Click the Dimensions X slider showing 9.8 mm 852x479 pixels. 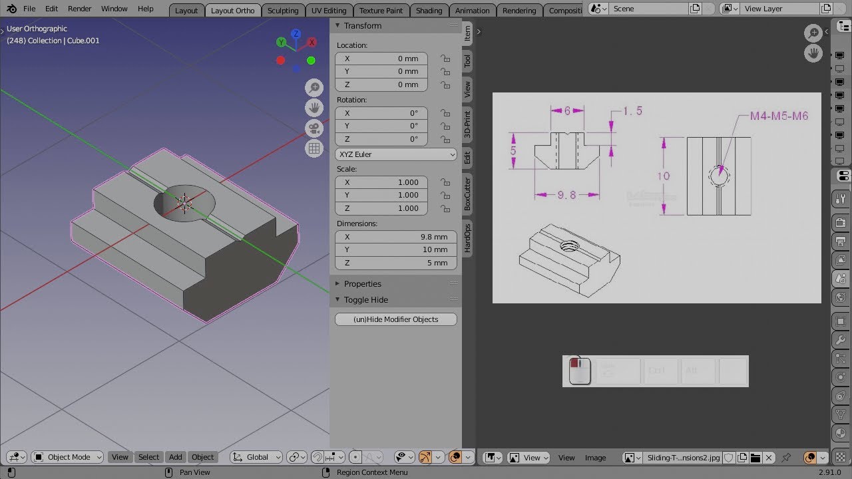tap(396, 237)
